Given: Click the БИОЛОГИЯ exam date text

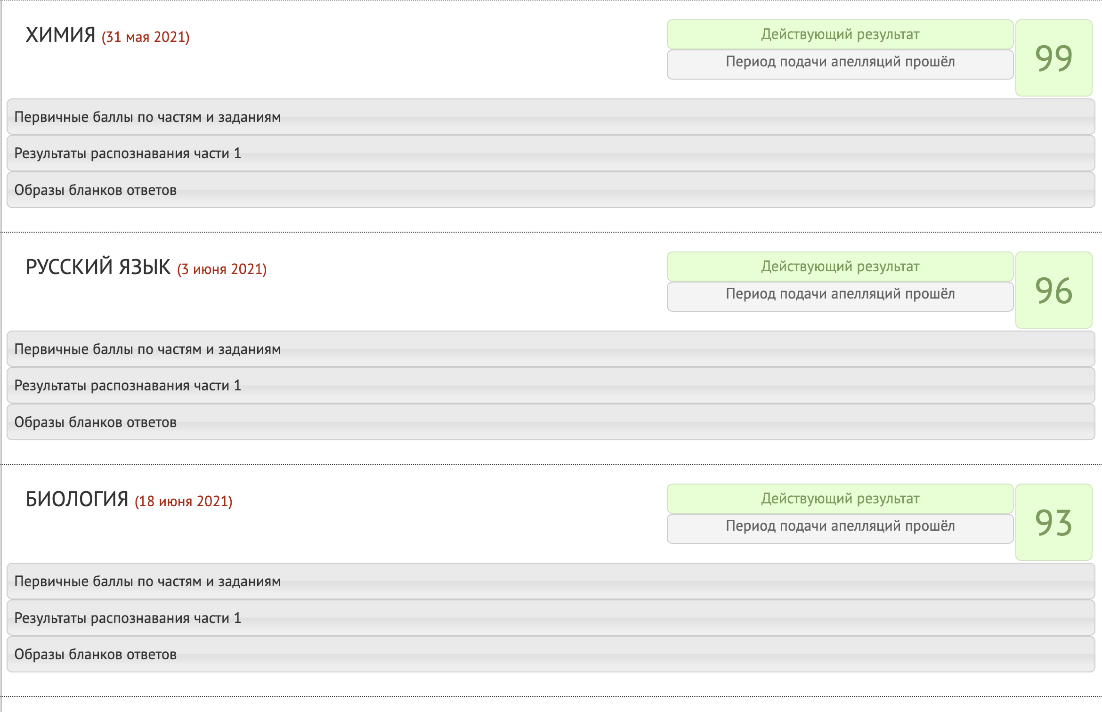Looking at the screenshot, I should tap(184, 502).
